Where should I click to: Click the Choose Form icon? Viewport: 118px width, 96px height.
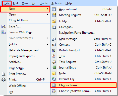tap(53, 85)
